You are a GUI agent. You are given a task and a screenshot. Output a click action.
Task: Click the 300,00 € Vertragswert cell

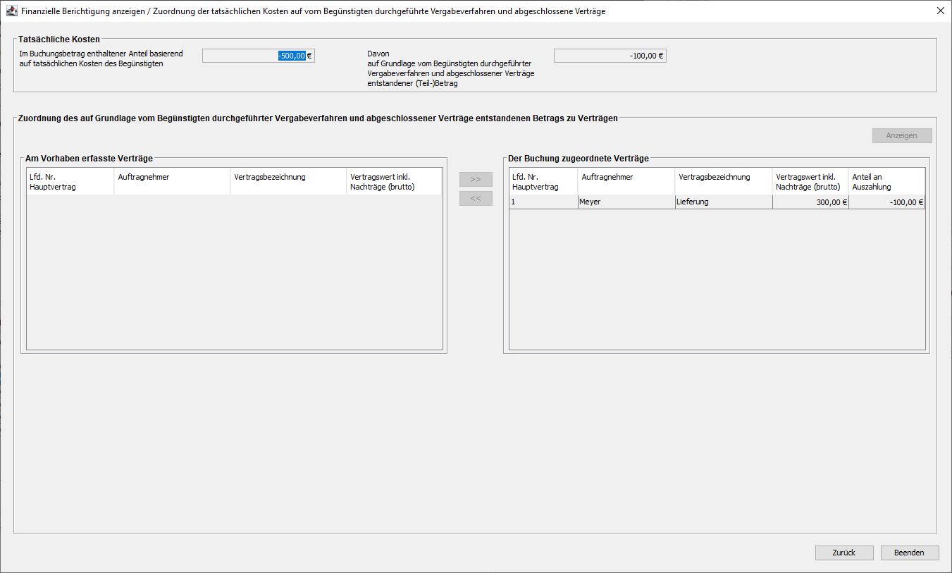pos(810,202)
